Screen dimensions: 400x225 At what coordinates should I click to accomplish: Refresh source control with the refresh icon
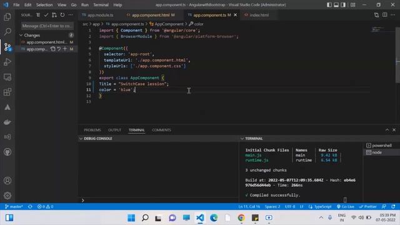click(x=62, y=15)
